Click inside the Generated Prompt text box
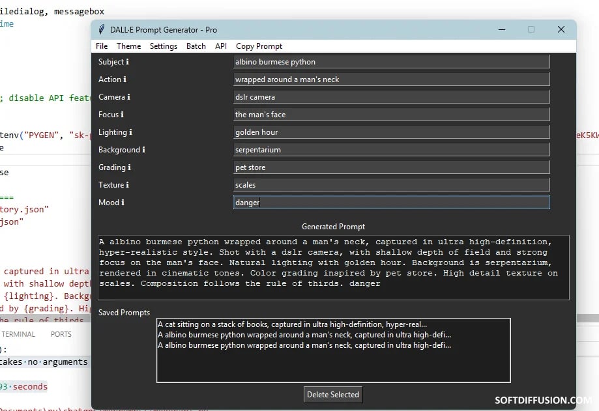 334,268
